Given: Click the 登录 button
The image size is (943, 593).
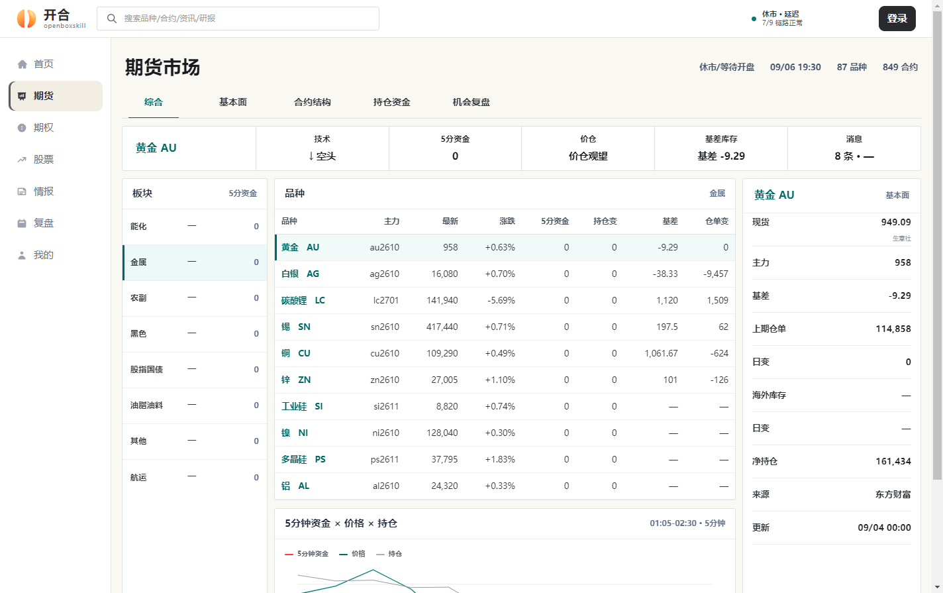Looking at the screenshot, I should [x=897, y=19].
